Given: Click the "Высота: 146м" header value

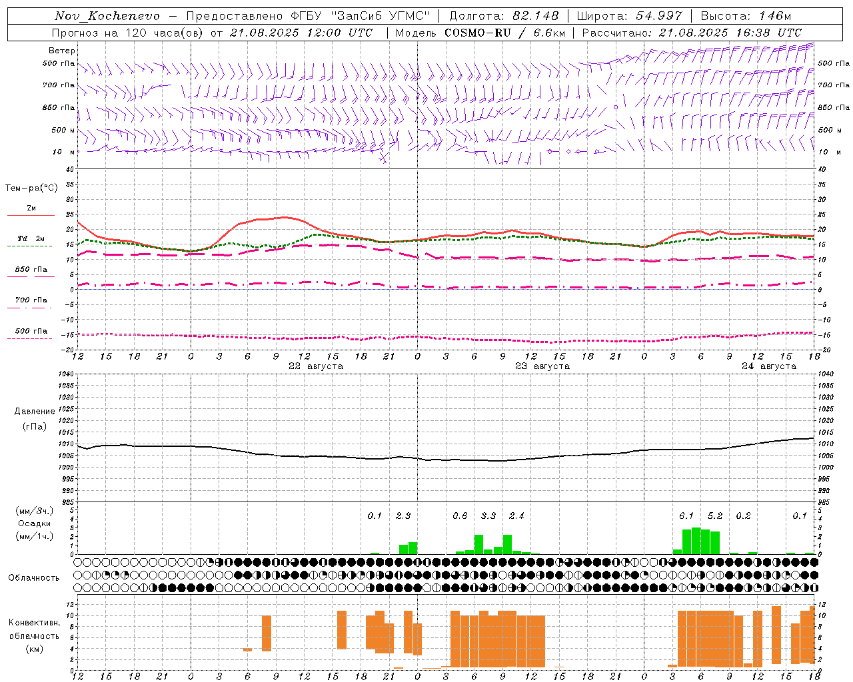Looking at the screenshot, I should coord(746,16).
